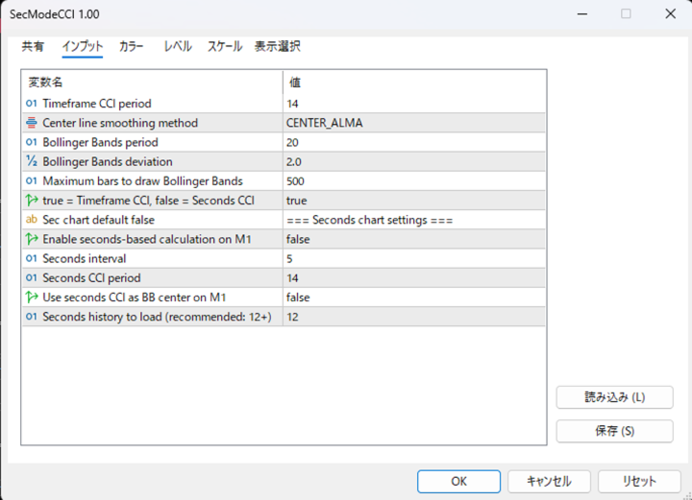Click boolean icon beside Use seconds CCI as BB center
The height and width of the screenshot is (500, 692).
[x=32, y=298]
